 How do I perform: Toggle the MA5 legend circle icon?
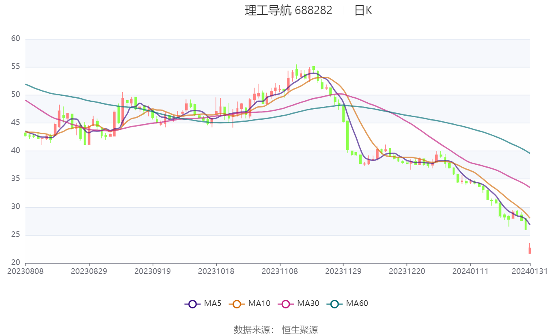(192, 304)
